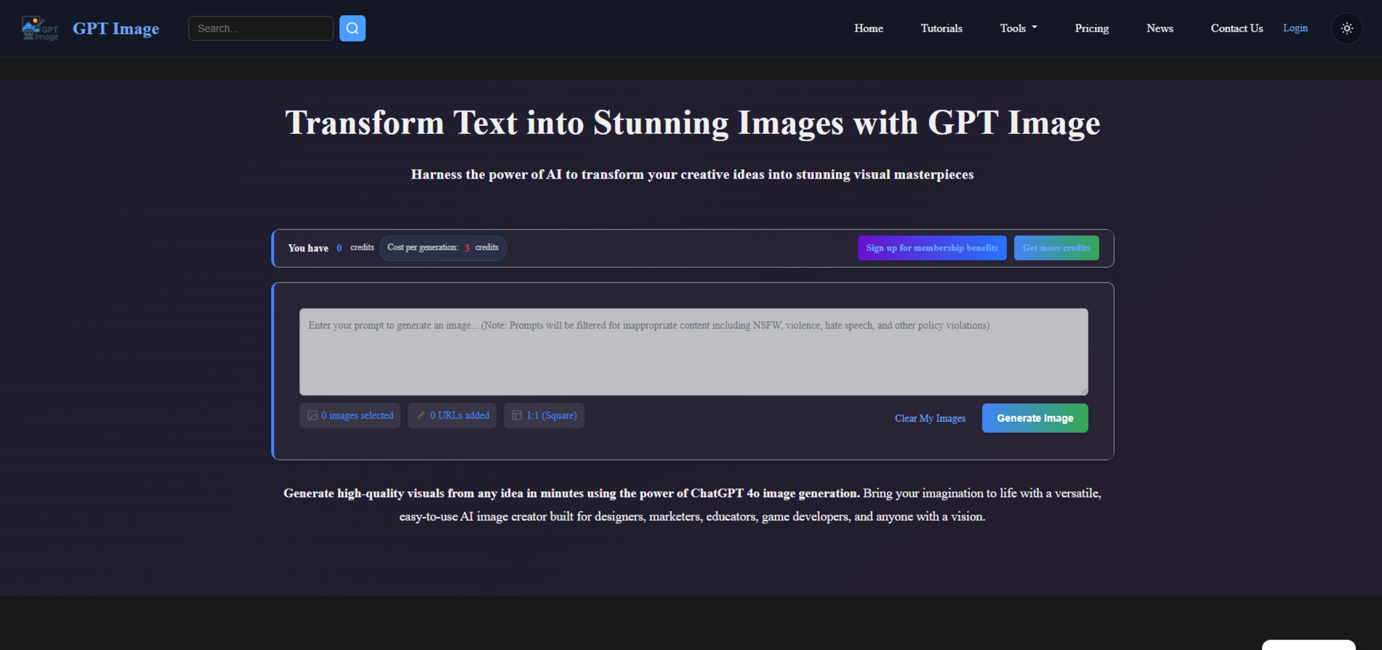
Task: Click the GPT Image logo icon
Action: tap(39, 28)
